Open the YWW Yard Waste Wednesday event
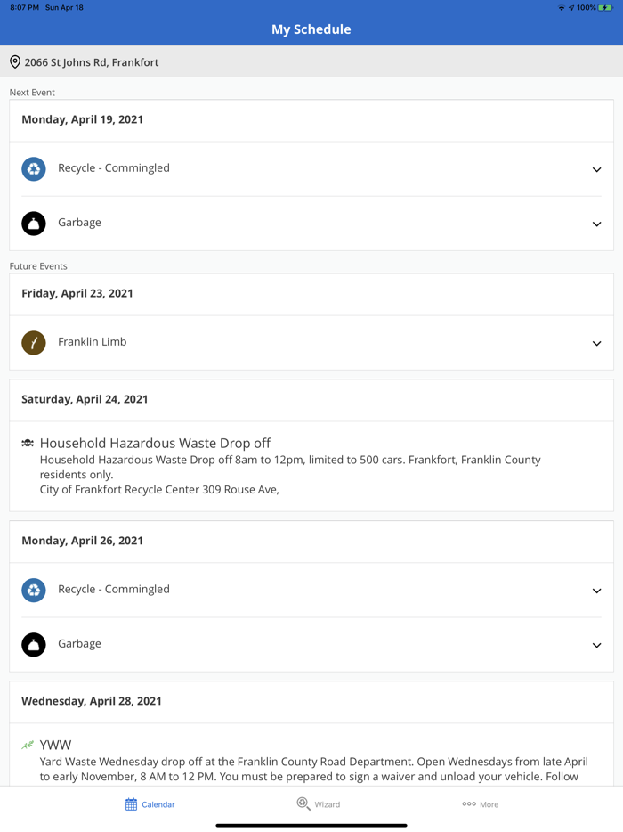623x832 pixels. (55, 745)
